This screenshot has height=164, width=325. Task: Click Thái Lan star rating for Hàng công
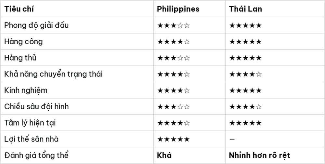(245, 42)
